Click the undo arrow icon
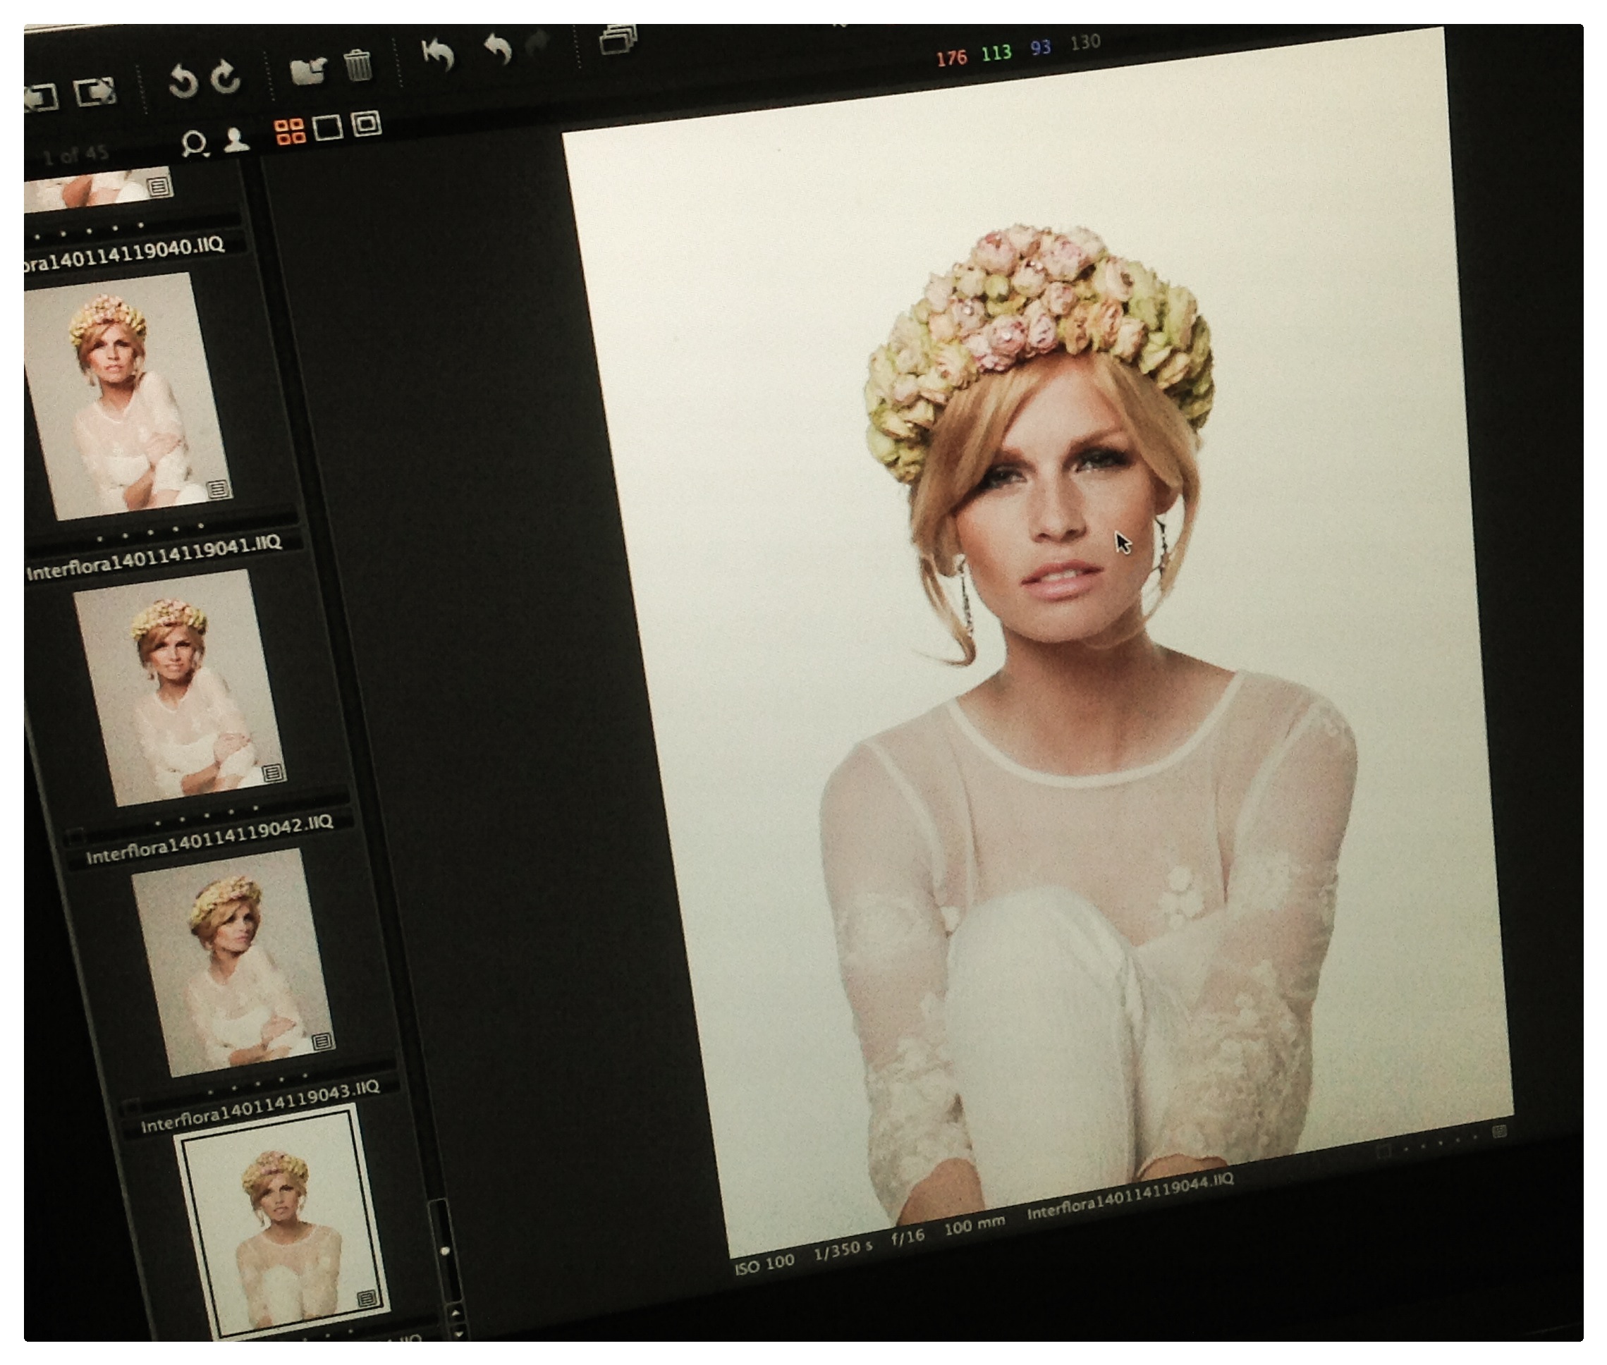Viewport: 1607px width, 1365px height. point(498,48)
